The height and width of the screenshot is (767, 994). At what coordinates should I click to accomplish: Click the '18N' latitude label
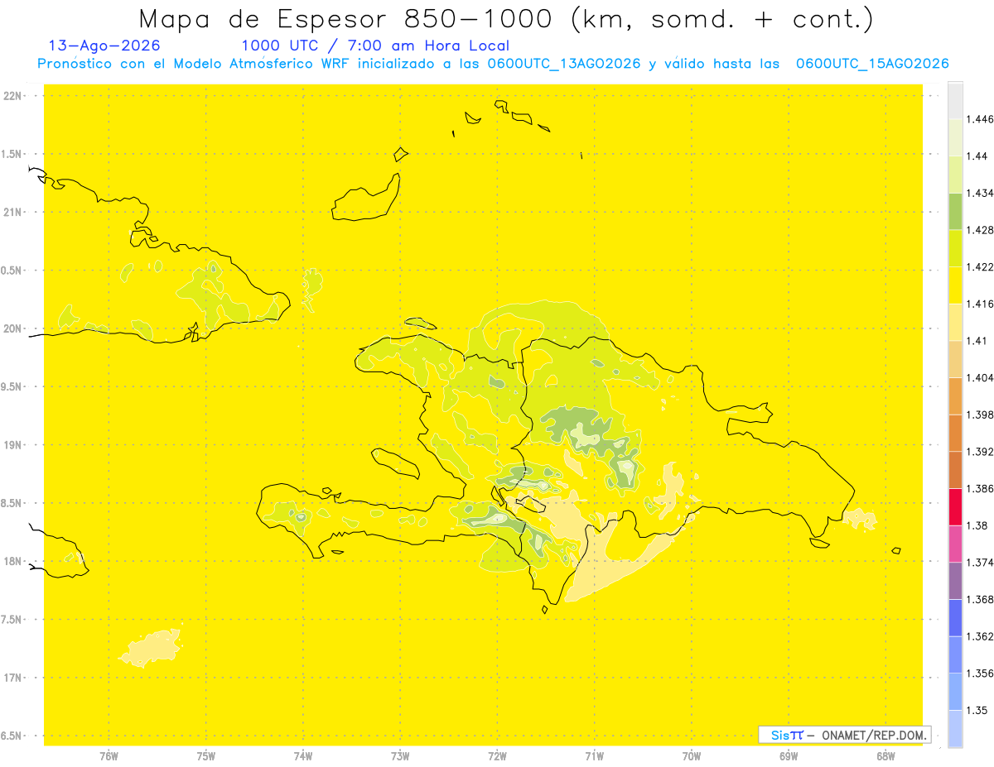click(x=14, y=561)
